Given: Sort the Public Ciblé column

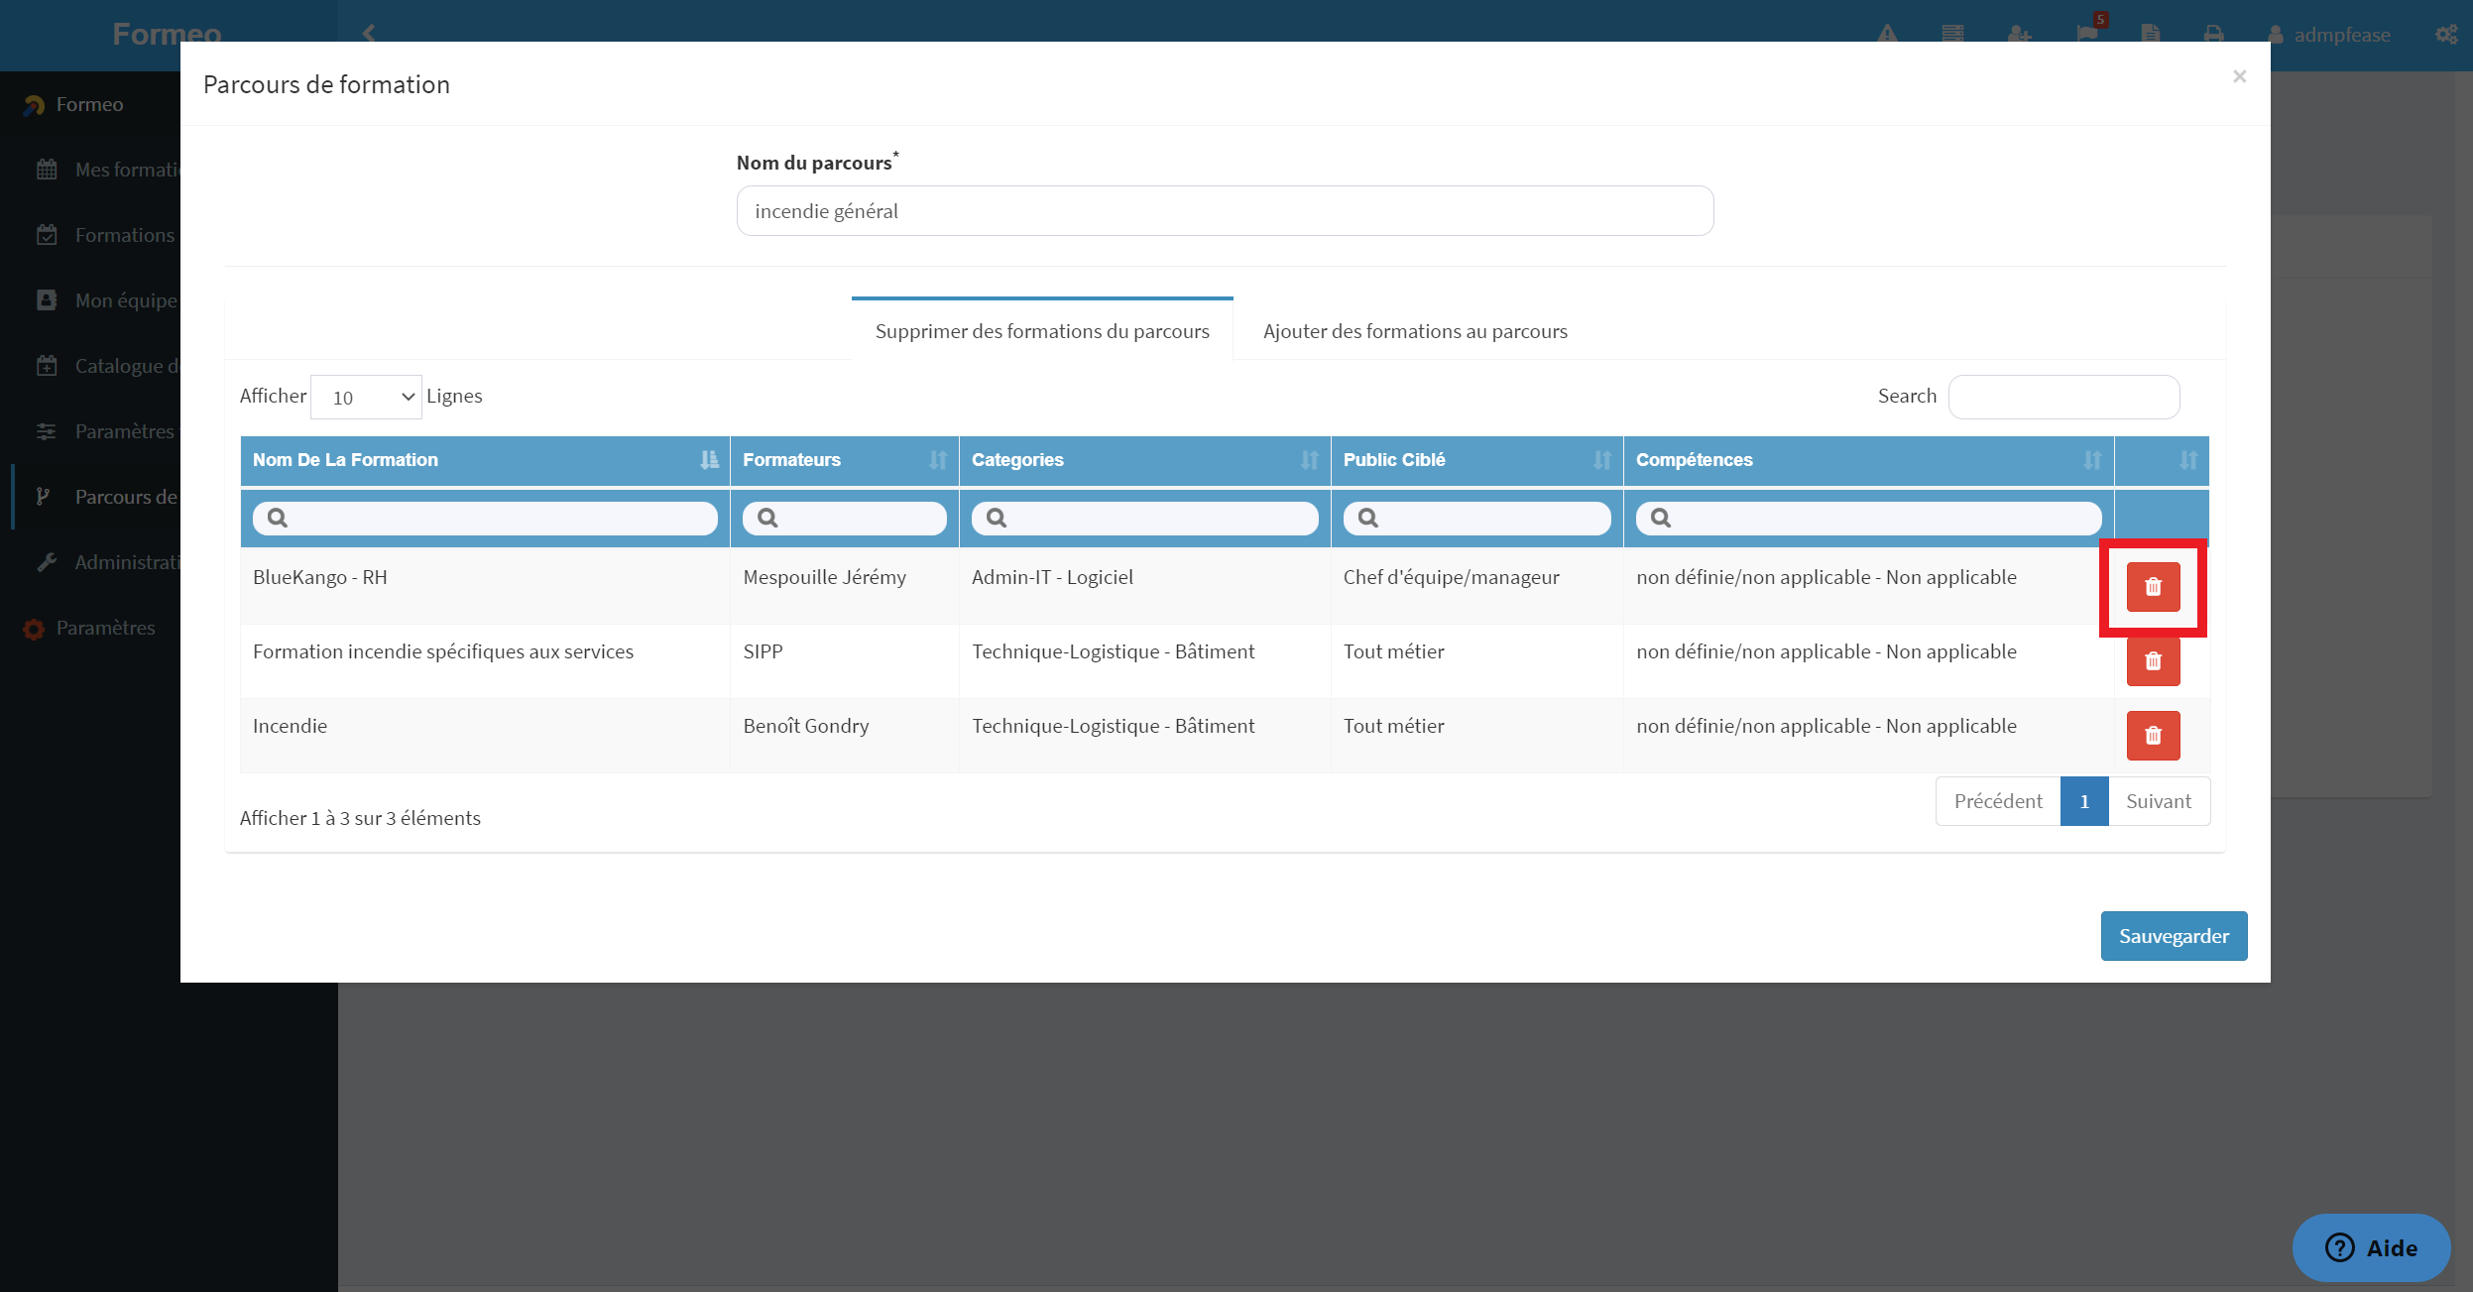Looking at the screenshot, I should pyautogui.click(x=1476, y=460).
